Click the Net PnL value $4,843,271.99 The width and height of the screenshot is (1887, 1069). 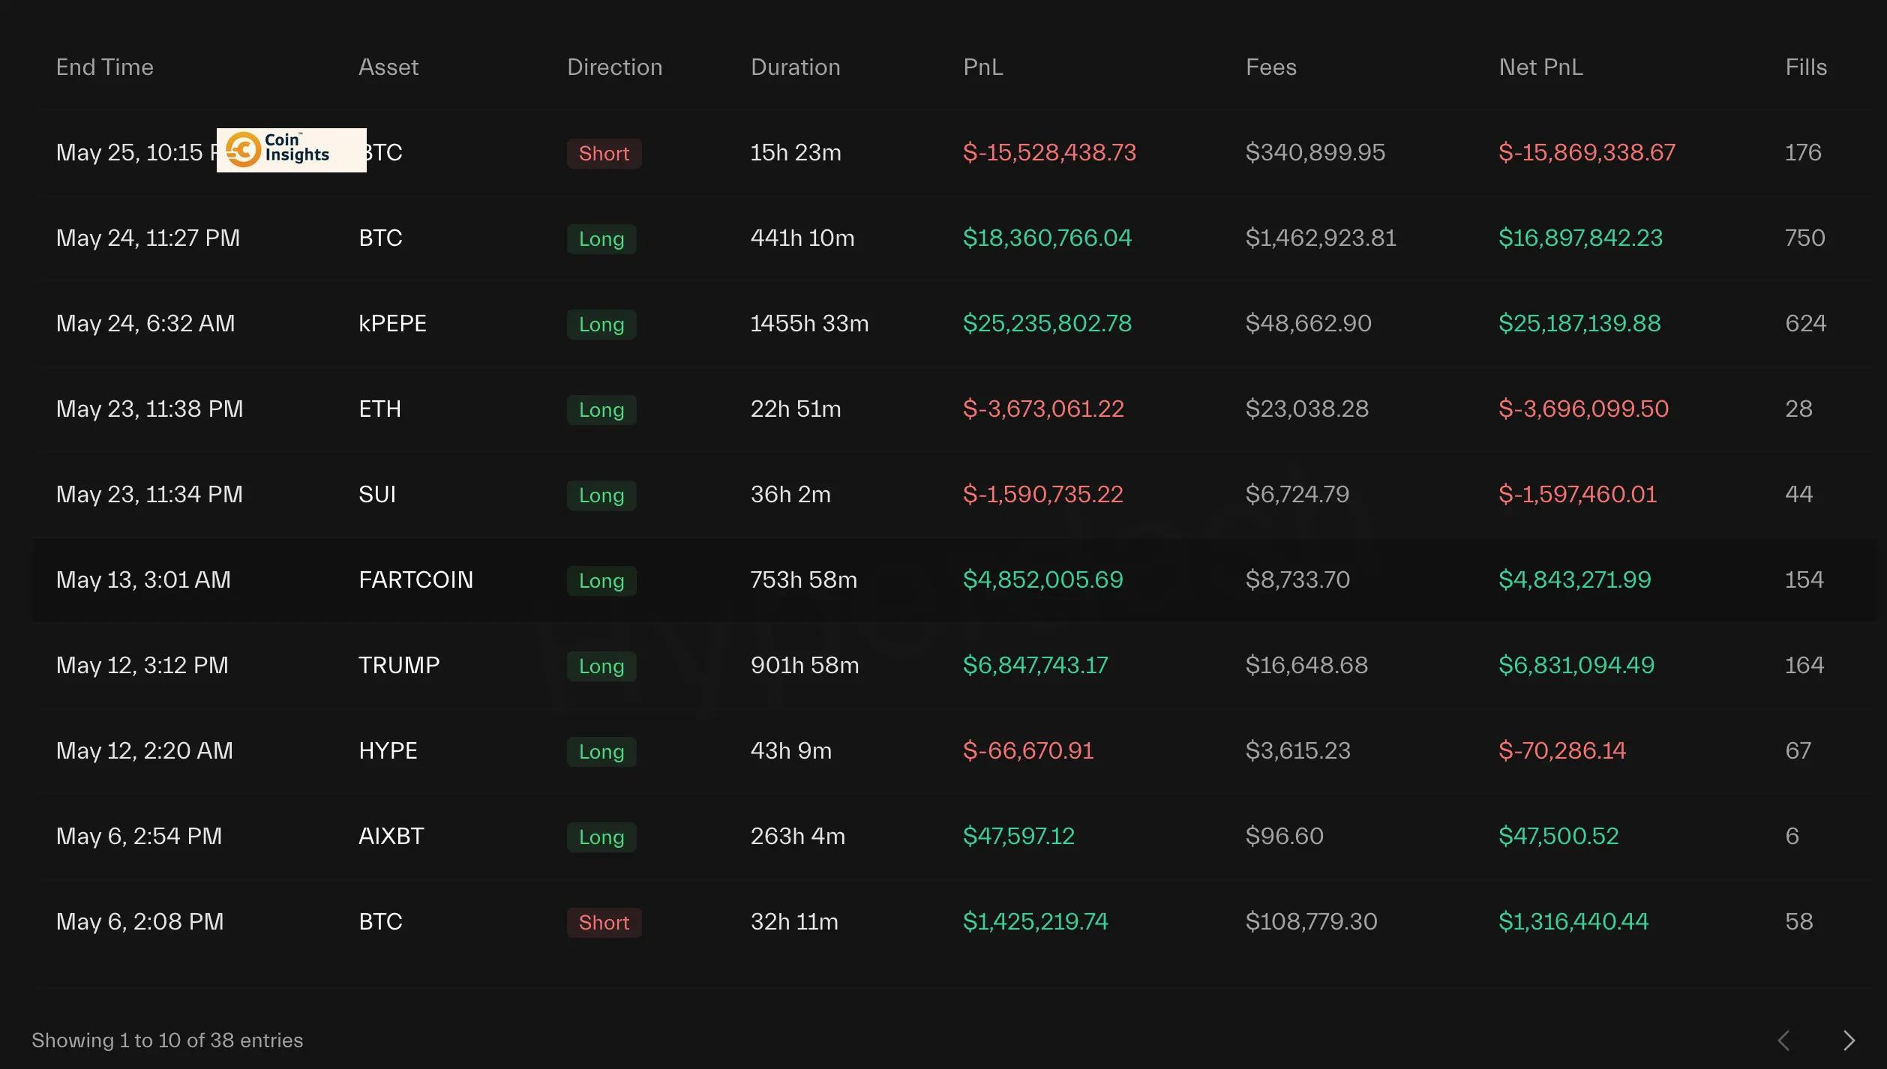point(1575,579)
